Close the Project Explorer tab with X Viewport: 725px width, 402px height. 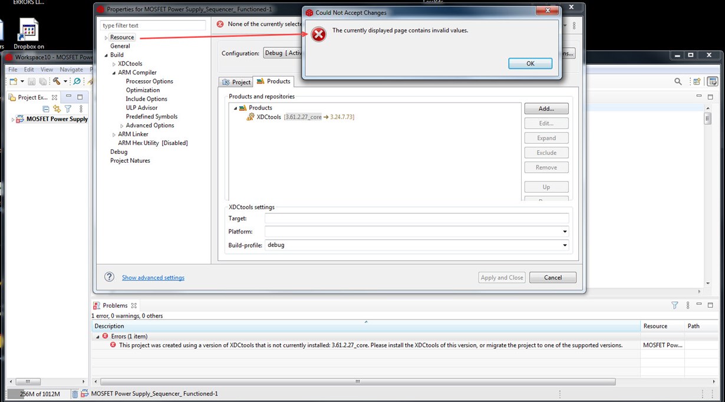click(54, 97)
